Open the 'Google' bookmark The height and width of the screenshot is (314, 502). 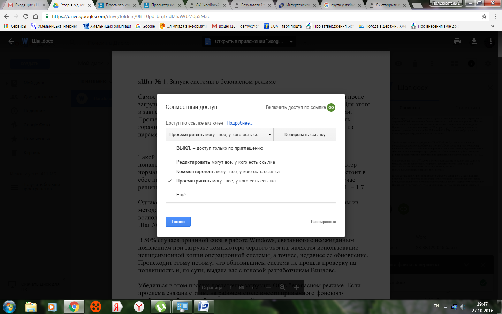pyautogui.click(x=145, y=26)
